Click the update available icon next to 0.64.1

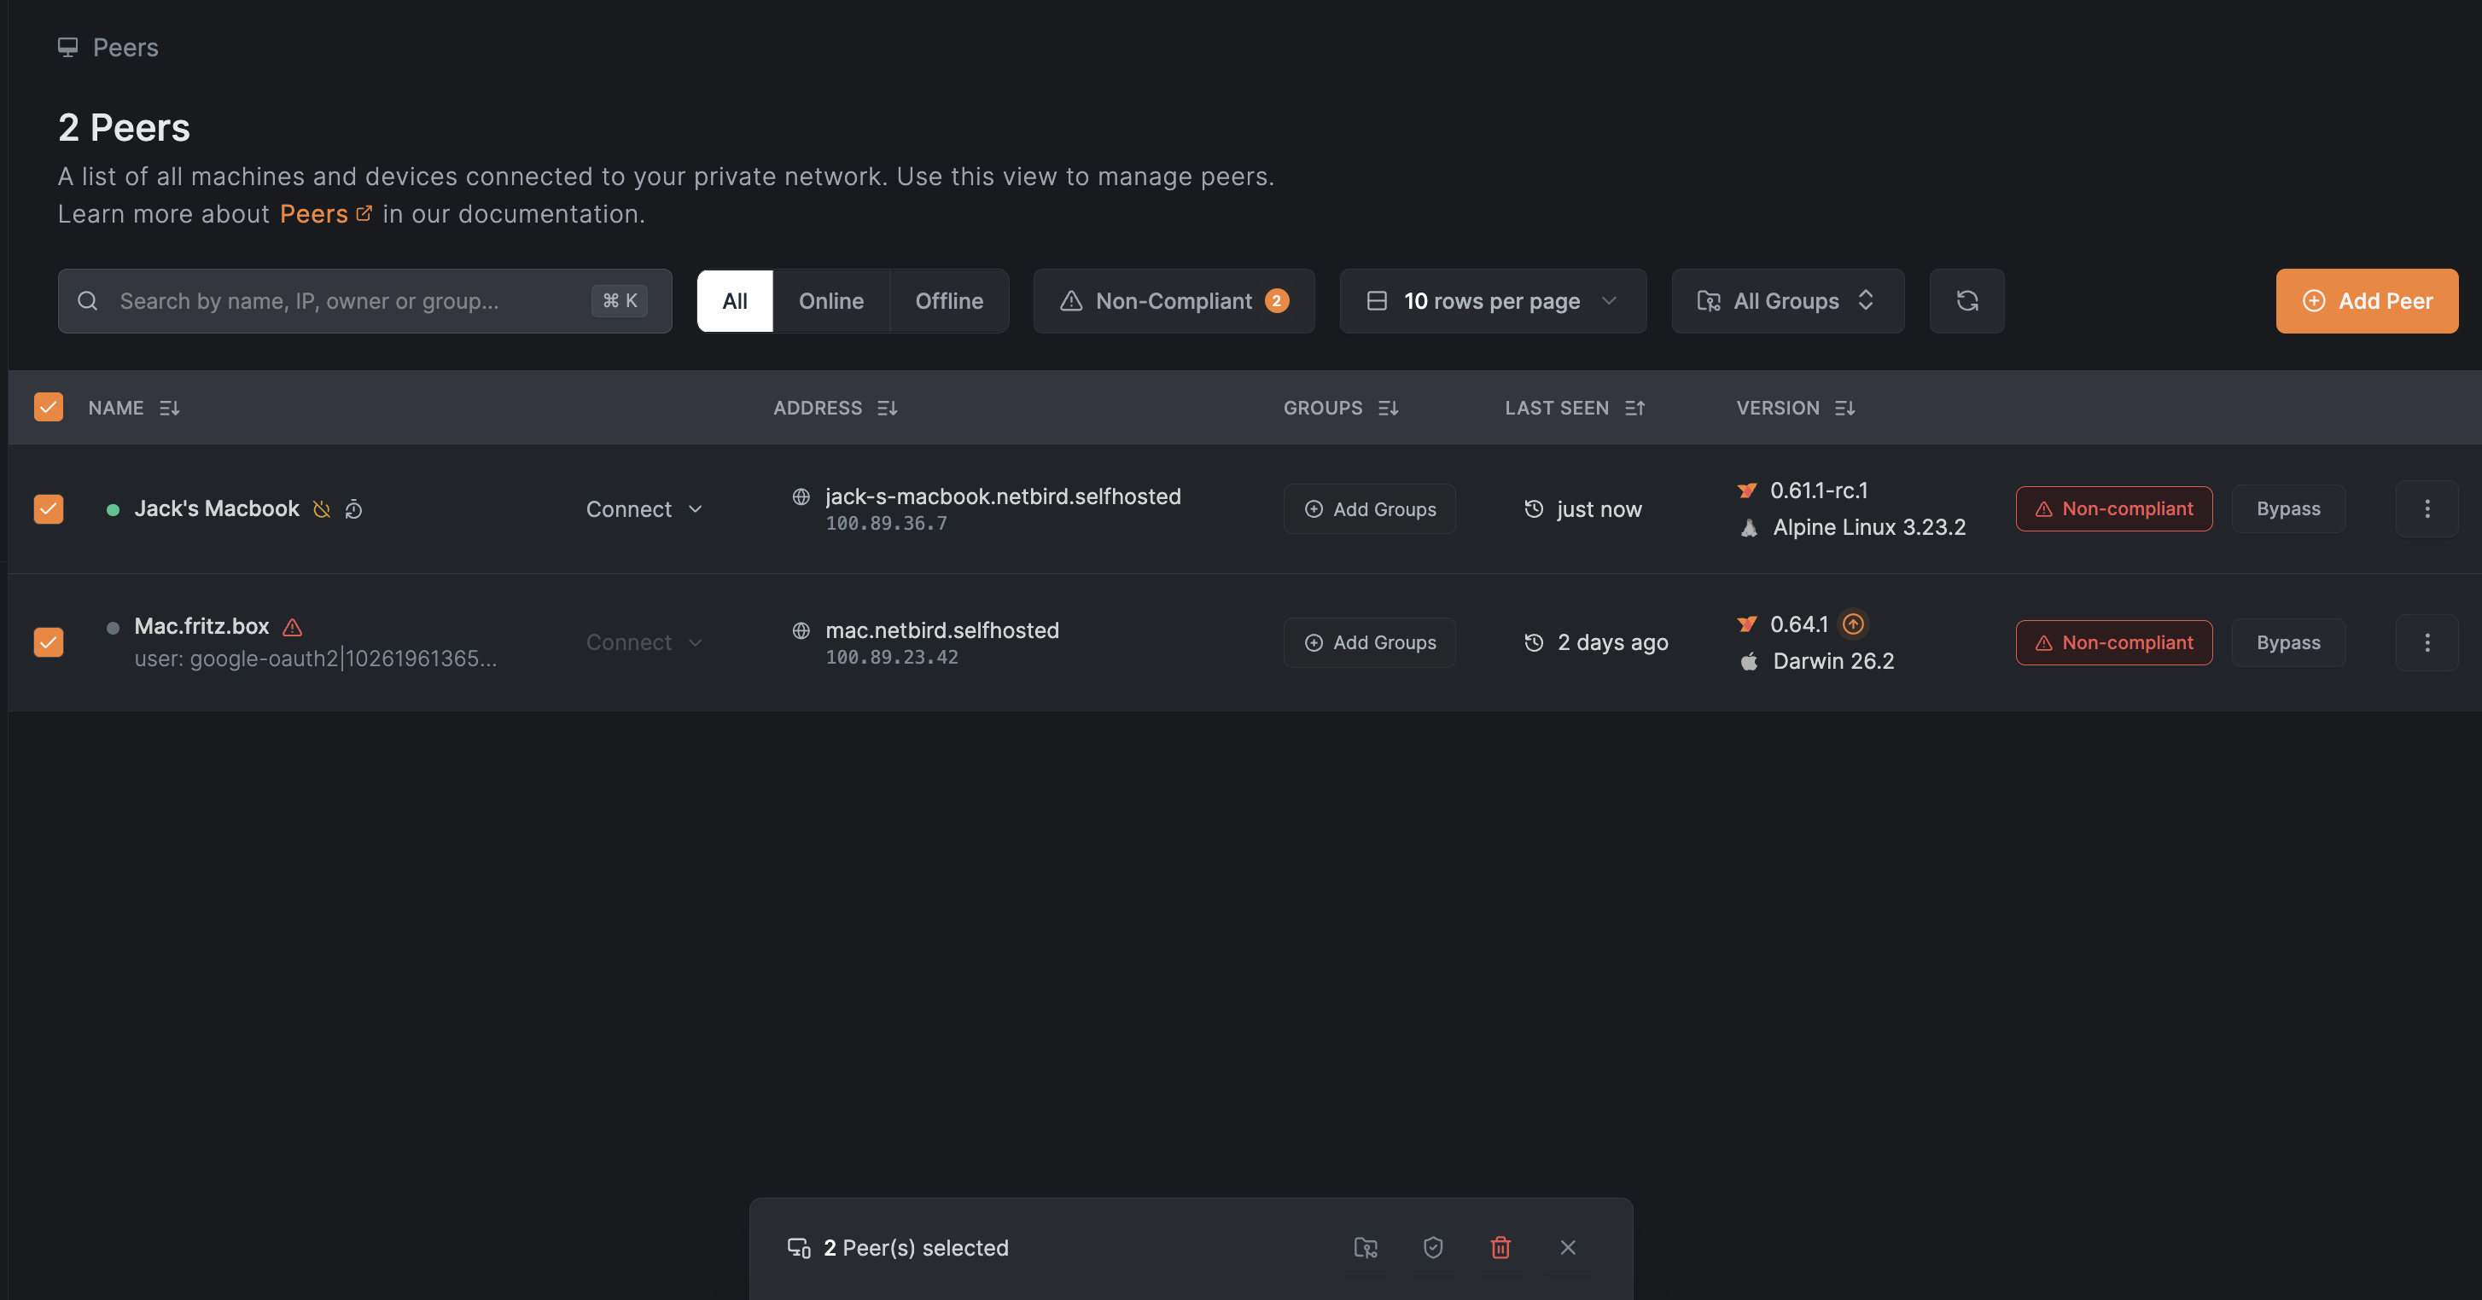pos(1853,624)
